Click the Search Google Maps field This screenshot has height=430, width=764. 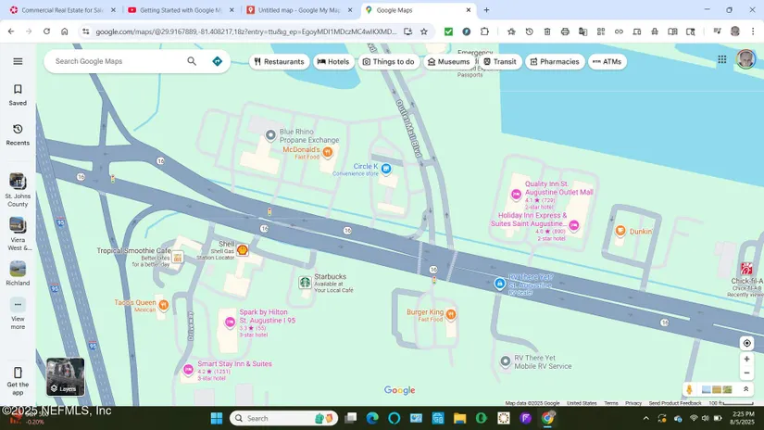click(x=116, y=61)
